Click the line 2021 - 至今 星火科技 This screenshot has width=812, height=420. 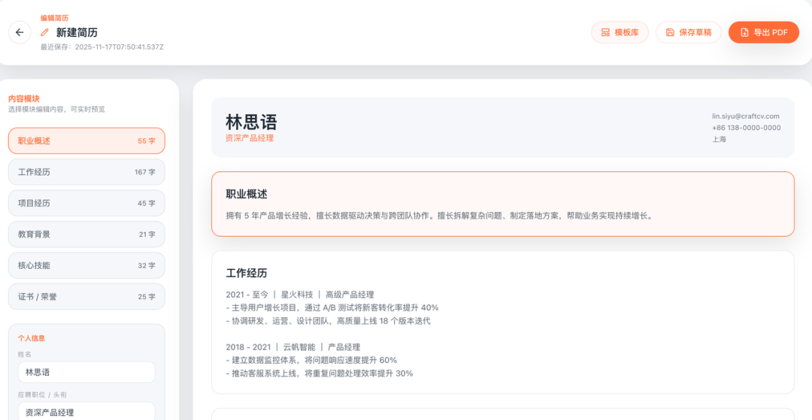pos(300,295)
